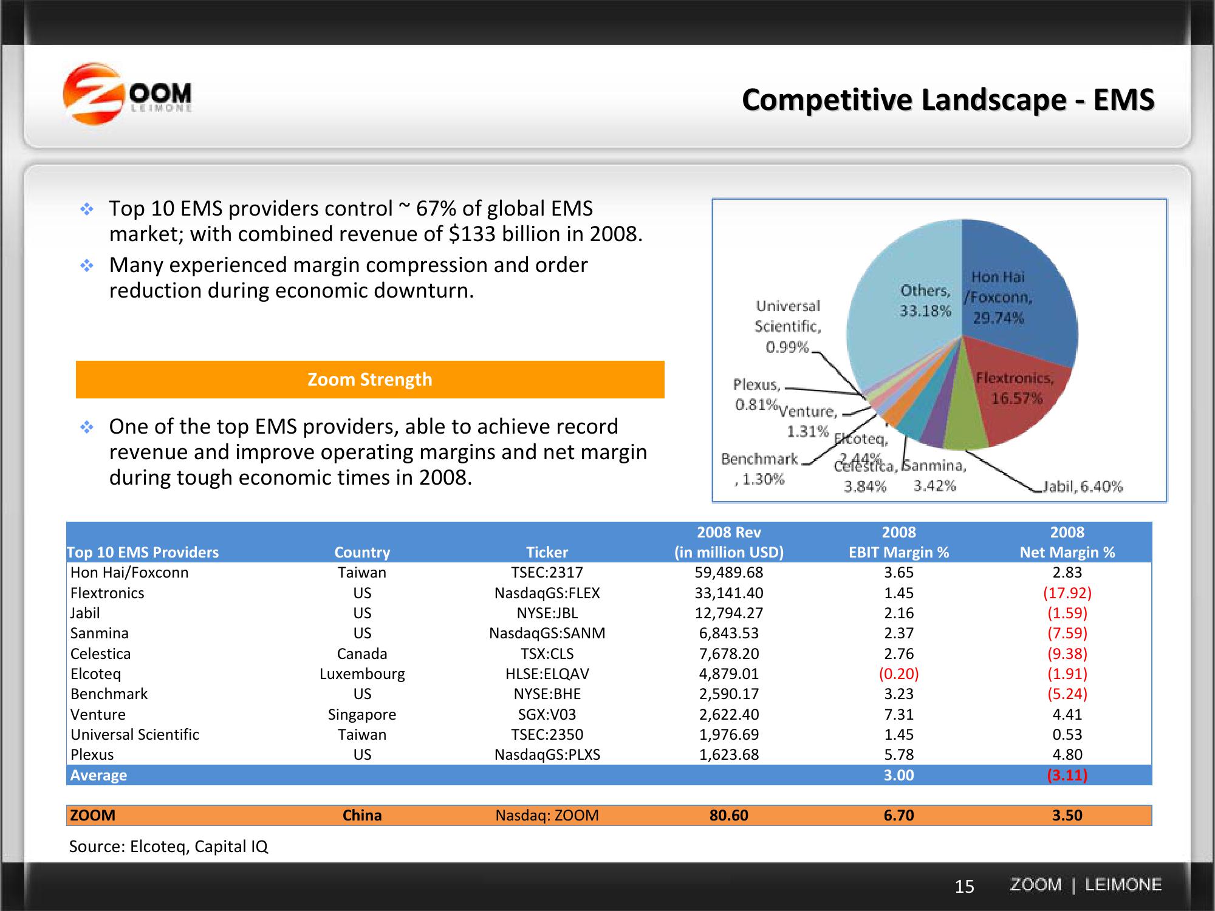Select the 'Hon Hai/Foxconn' table row name
This screenshot has height=911, width=1215.
[129, 573]
